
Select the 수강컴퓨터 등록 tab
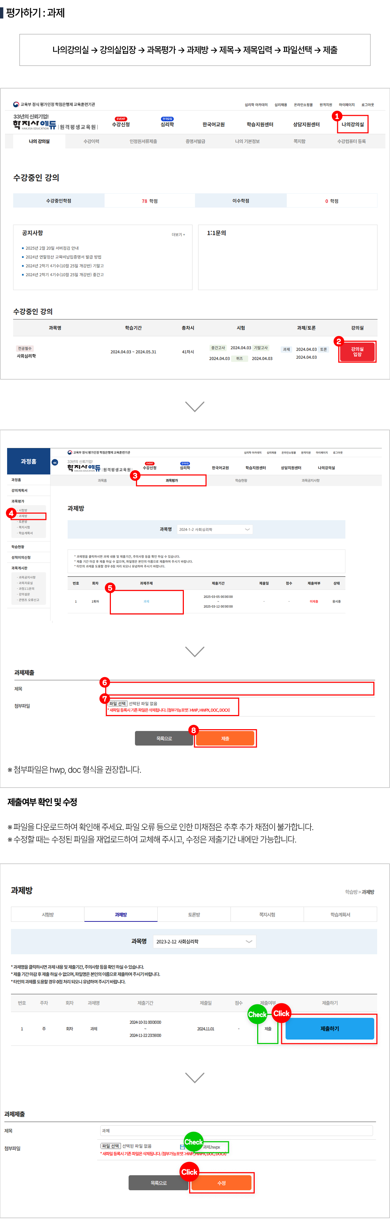tap(351, 141)
